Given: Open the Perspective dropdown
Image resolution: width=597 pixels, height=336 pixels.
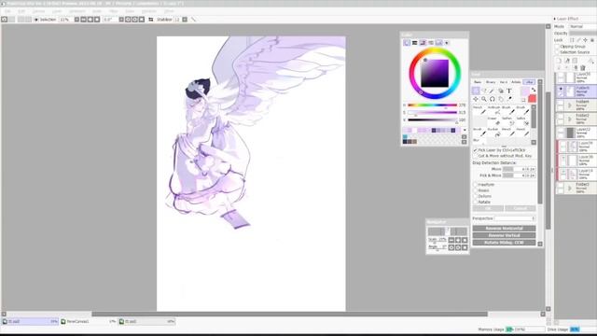Looking at the screenshot, I should [515, 218].
